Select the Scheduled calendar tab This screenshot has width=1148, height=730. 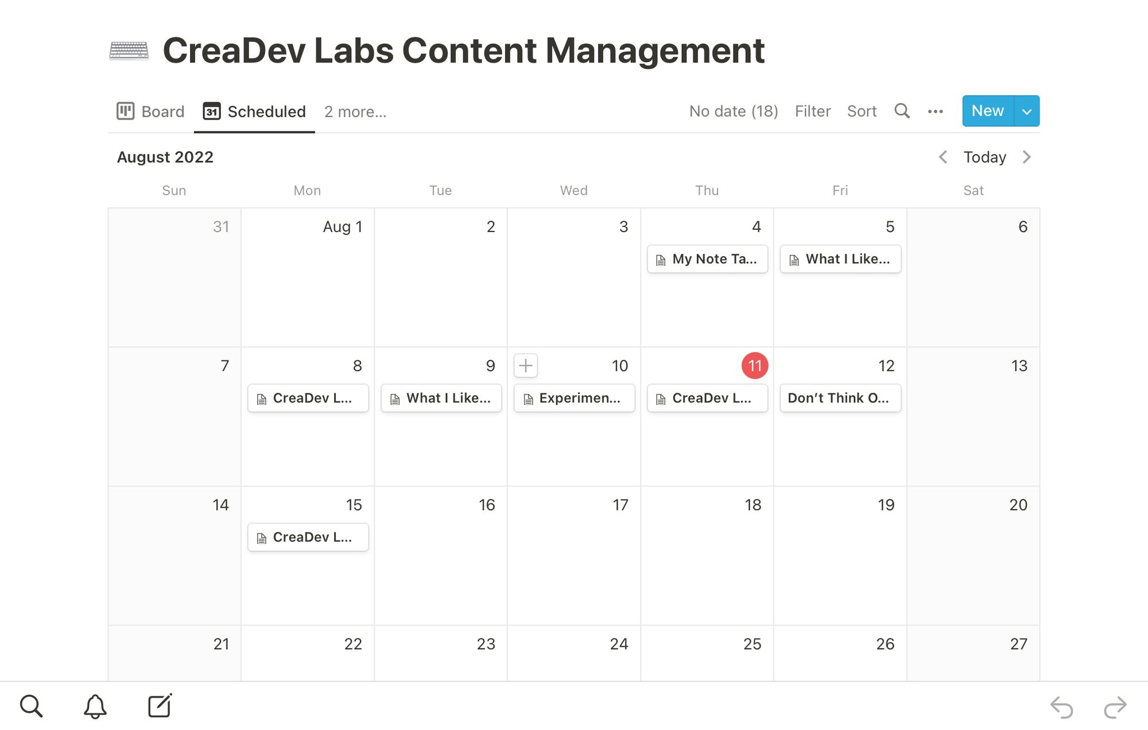(254, 111)
